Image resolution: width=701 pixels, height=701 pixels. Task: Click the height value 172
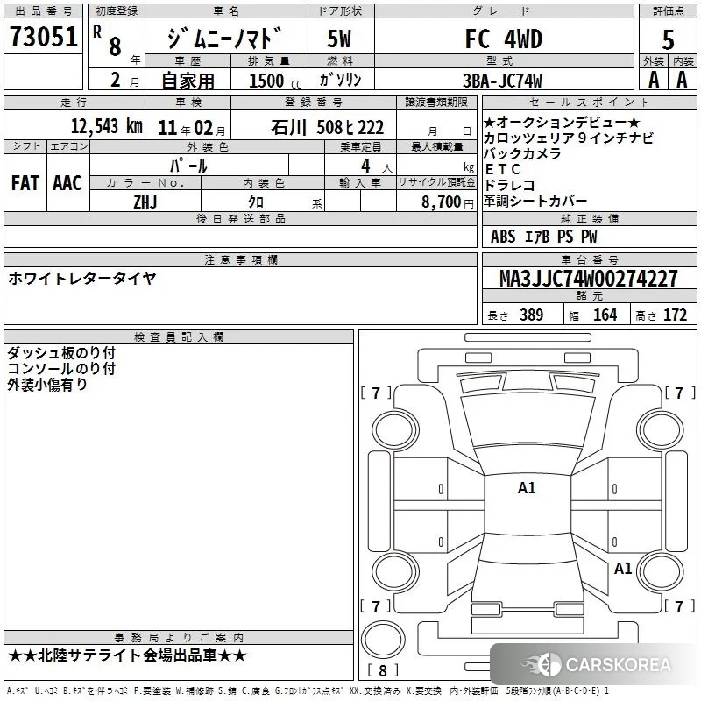click(x=675, y=315)
